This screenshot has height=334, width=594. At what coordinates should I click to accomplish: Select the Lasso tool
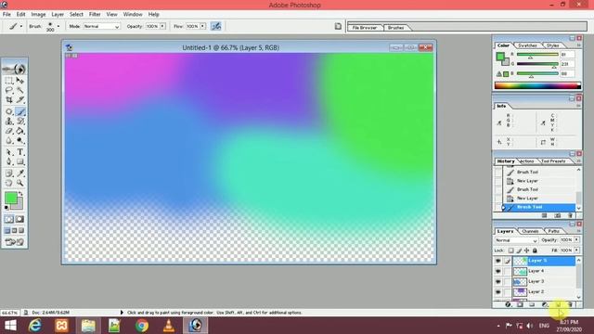click(x=8, y=90)
